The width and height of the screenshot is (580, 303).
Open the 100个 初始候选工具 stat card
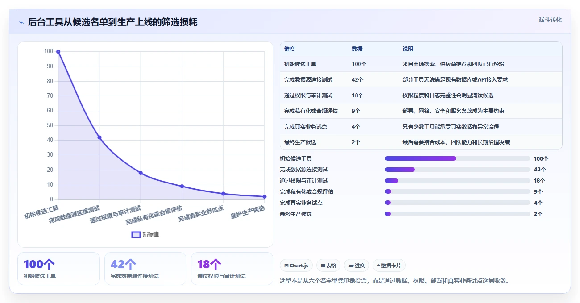(58, 269)
